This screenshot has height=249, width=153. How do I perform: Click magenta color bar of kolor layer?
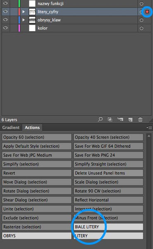click(19, 28)
